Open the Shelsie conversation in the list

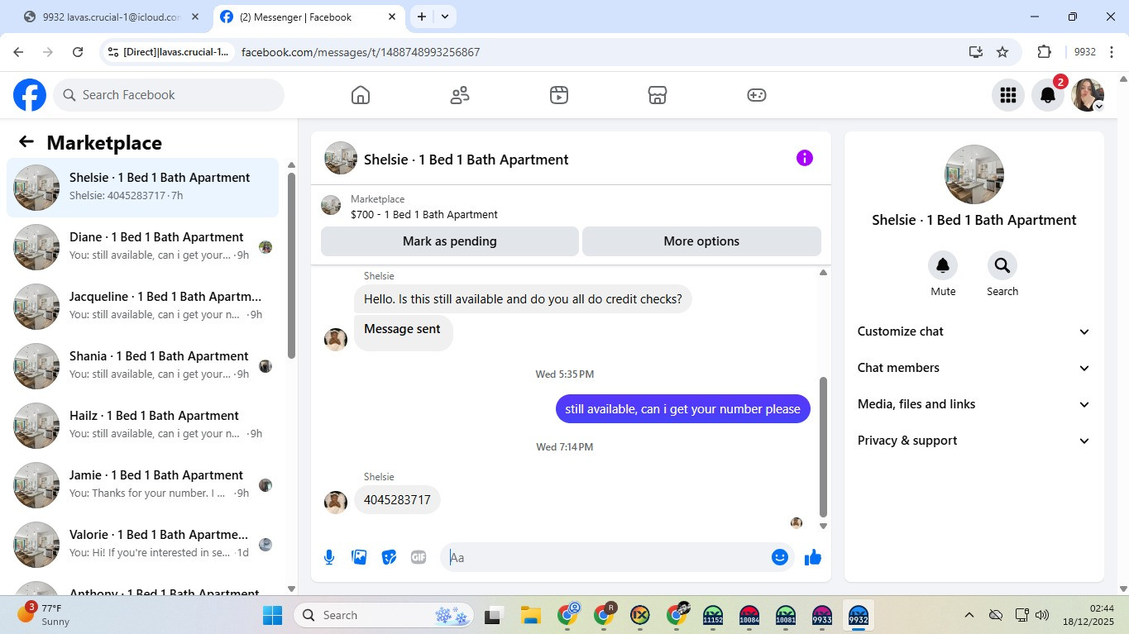(x=143, y=188)
